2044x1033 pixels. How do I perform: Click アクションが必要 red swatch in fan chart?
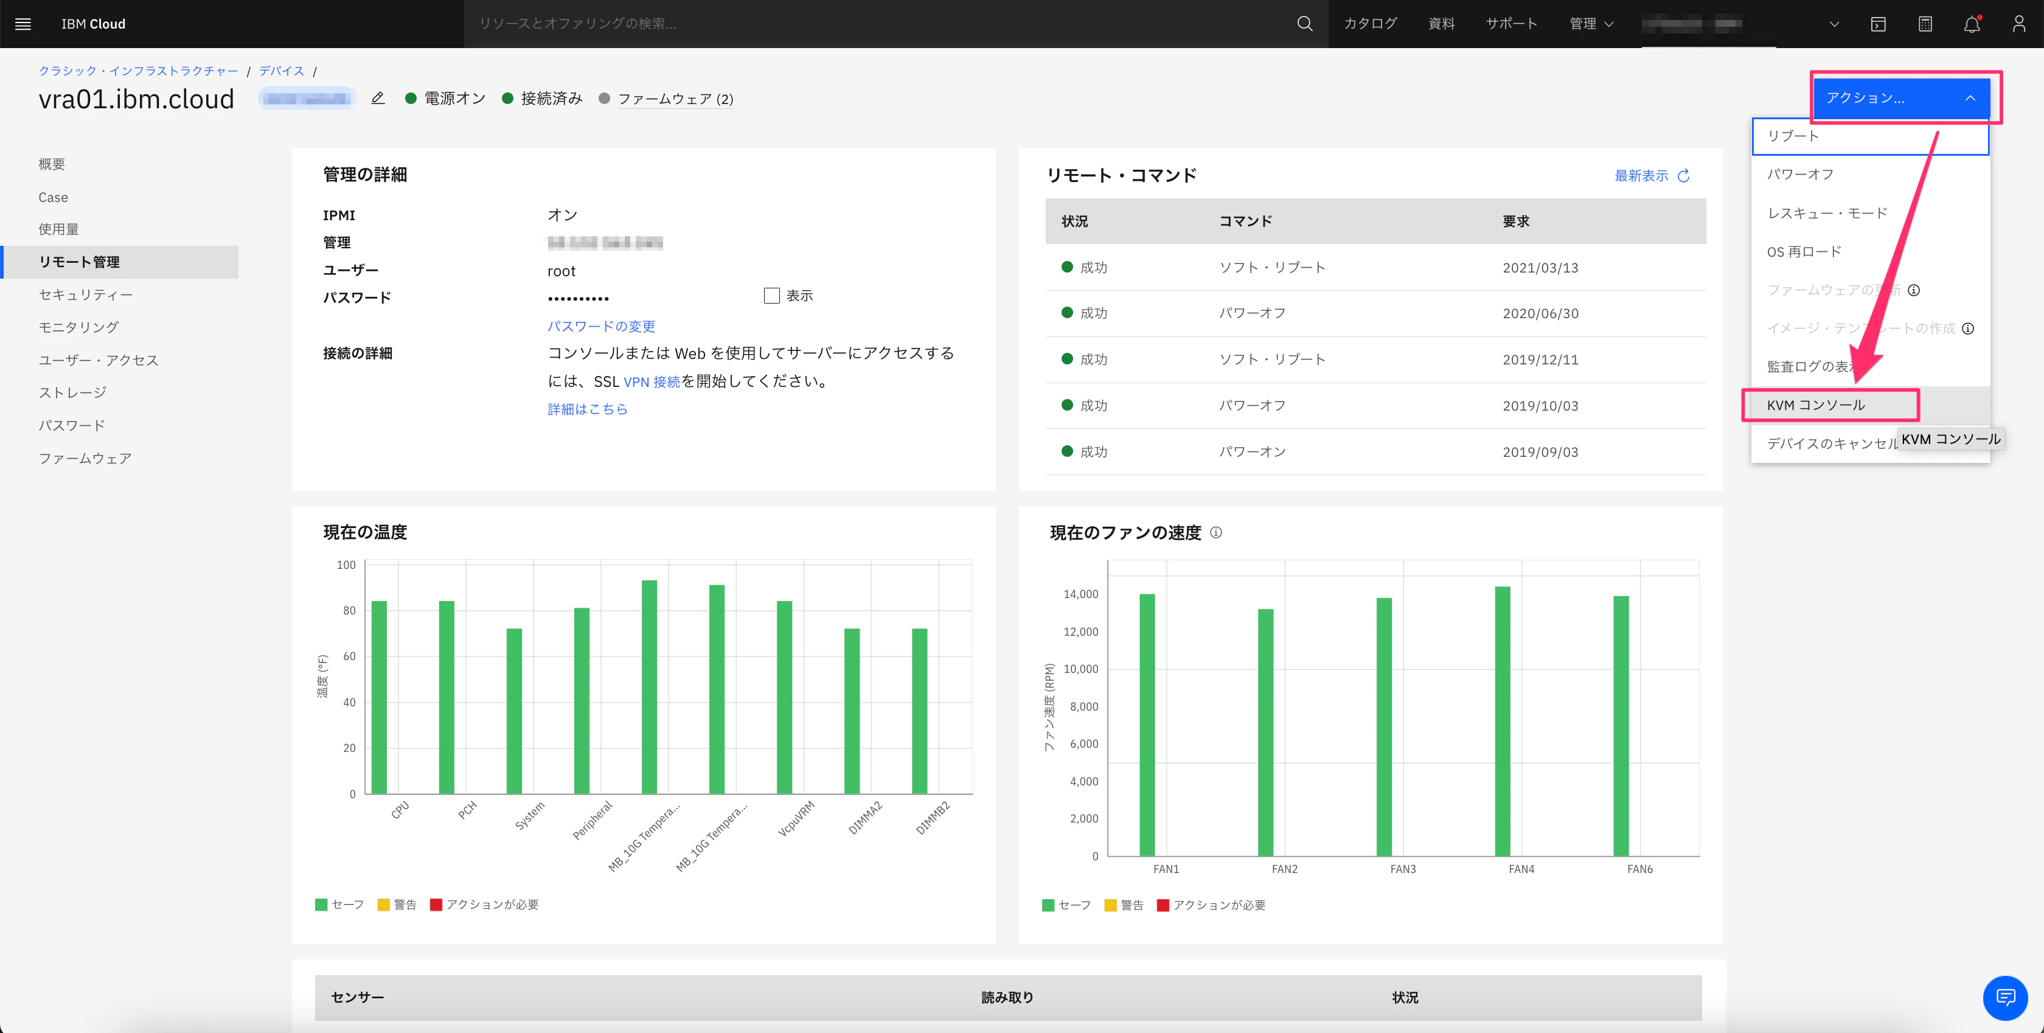[1163, 905]
